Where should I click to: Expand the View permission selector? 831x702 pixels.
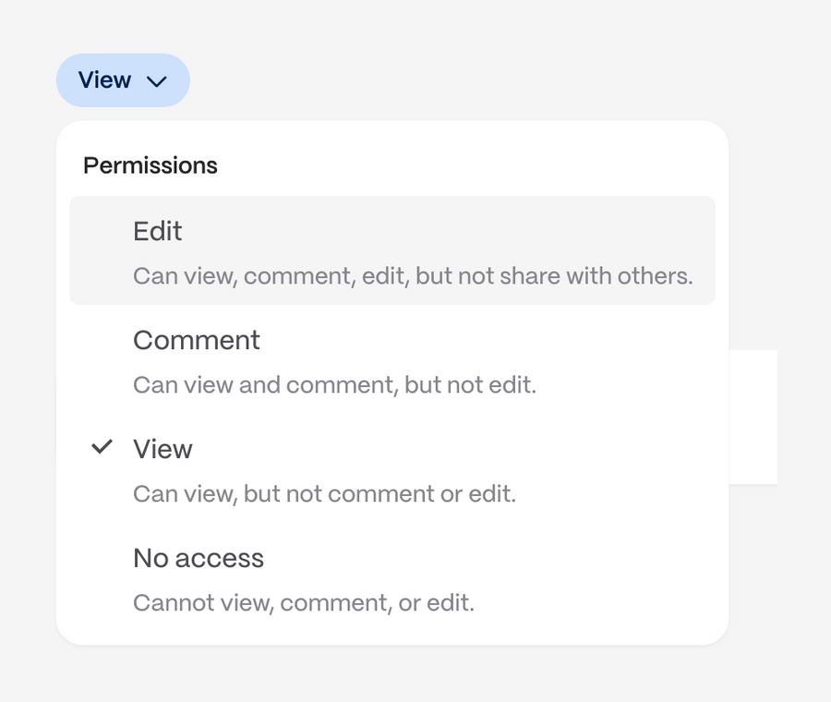pyautogui.click(x=123, y=80)
